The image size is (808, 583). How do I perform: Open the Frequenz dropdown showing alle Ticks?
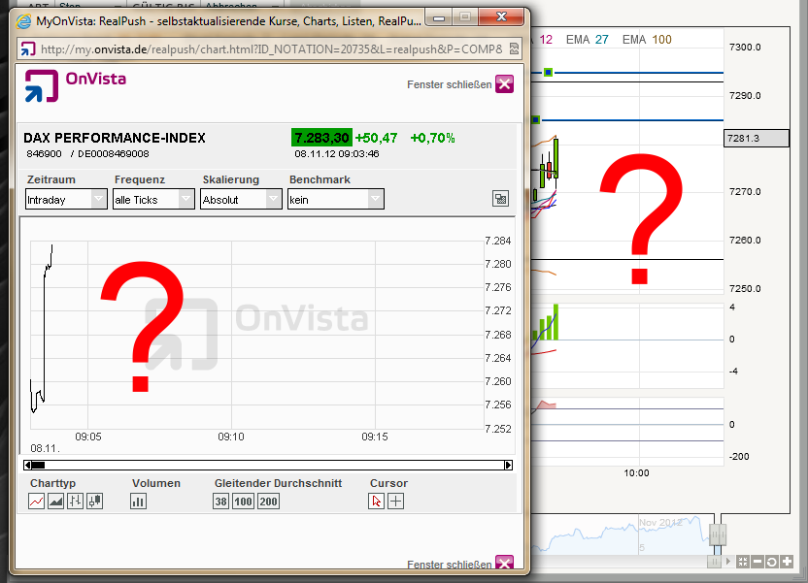(x=153, y=199)
